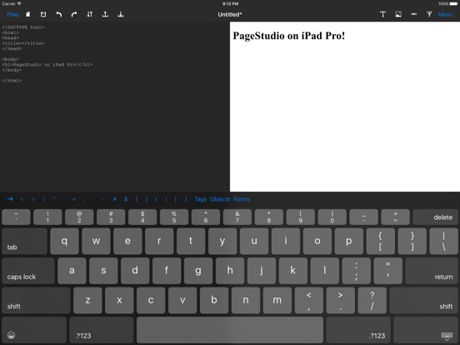The height and width of the screenshot is (345, 460).
Task: Insert a hyperlink with chain icon
Action: tap(413, 14)
